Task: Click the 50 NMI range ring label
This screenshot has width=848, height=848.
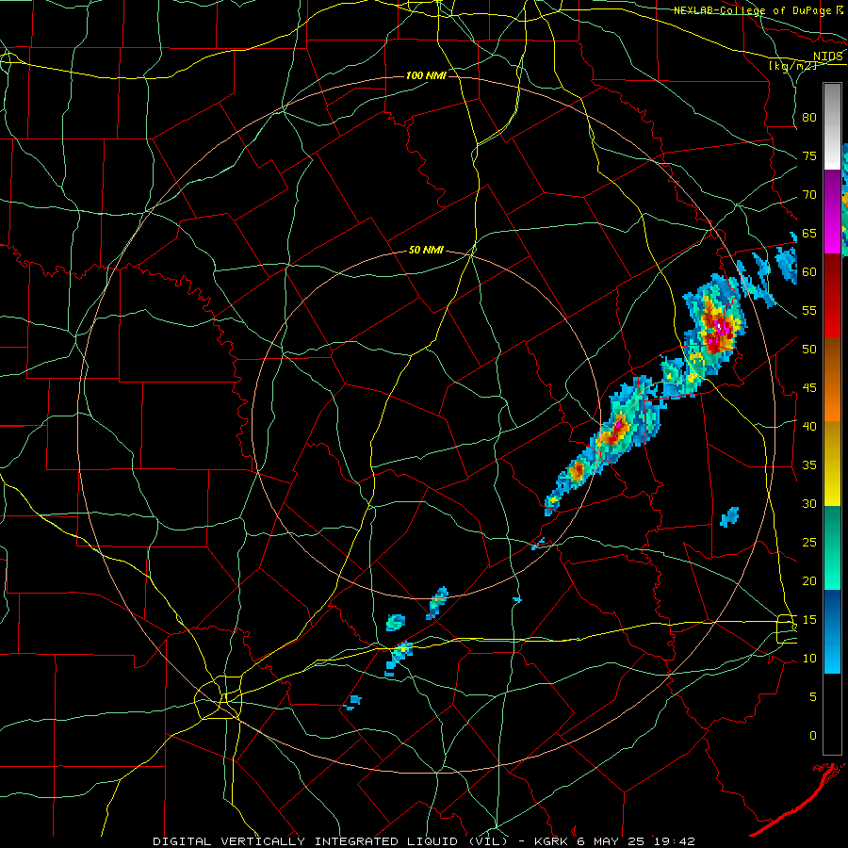Action: click(426, 250)
